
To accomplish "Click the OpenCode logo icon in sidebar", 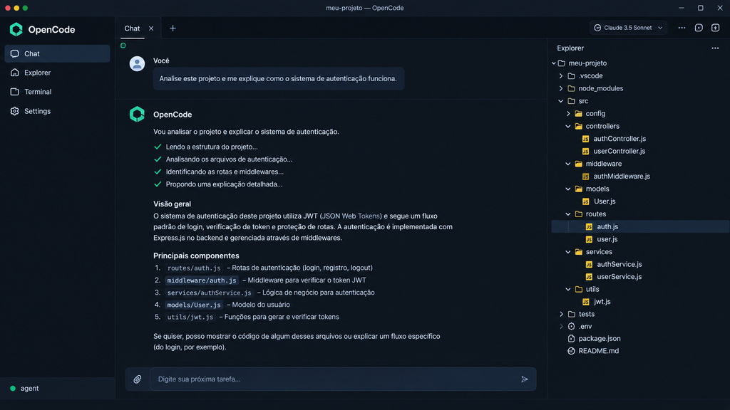I will coord(16,29).
